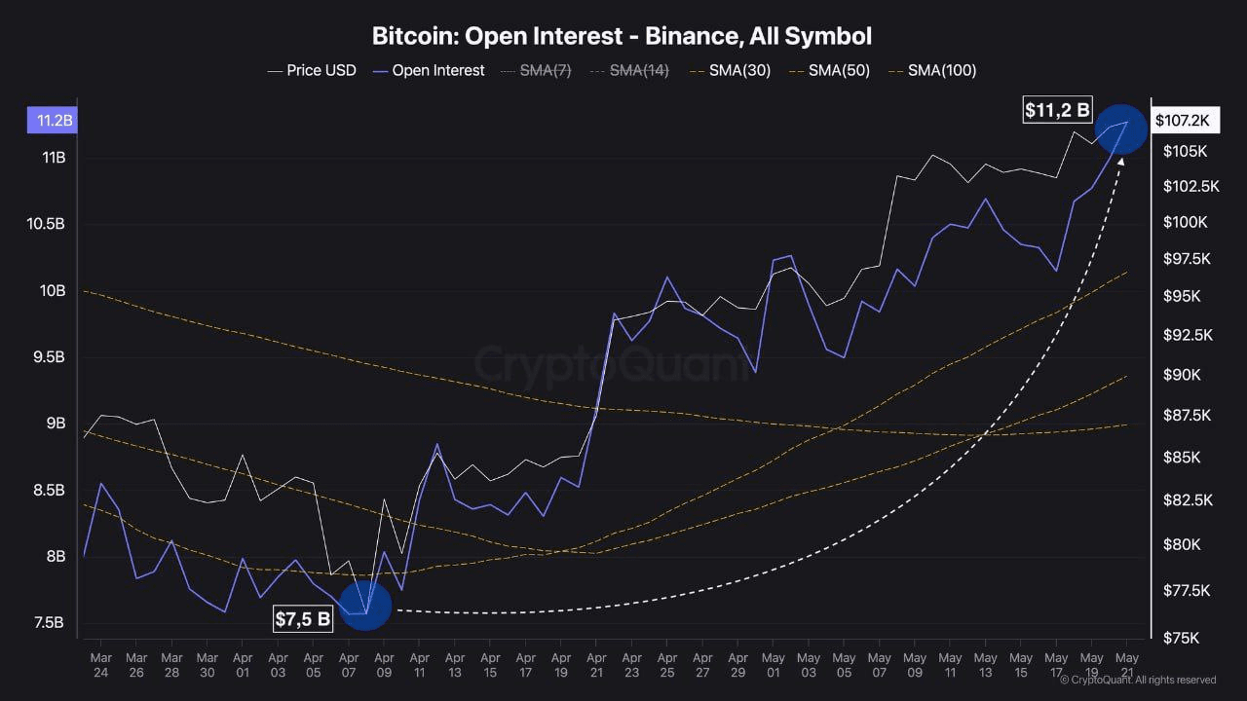This screenshot has height=701, width=1247.
Task: Click the $7,5 B annotation label
Action: coord(303,618)
